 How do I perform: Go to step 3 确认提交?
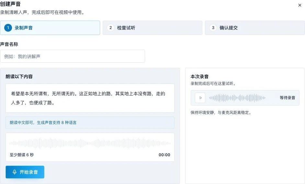coord(255,28)
